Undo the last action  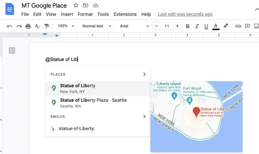pos(10,26)
